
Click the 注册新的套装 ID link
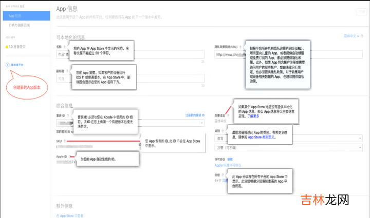pos(195,116)
